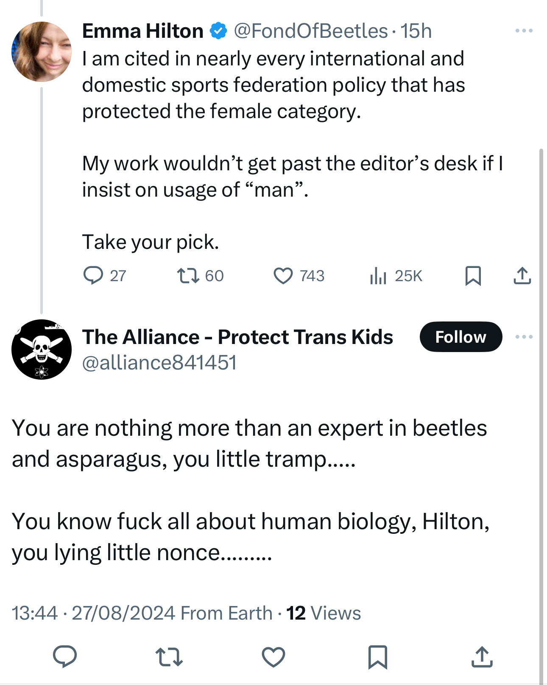Click the scrollbar on the right edge
The image size is (547, 685).
541,382
